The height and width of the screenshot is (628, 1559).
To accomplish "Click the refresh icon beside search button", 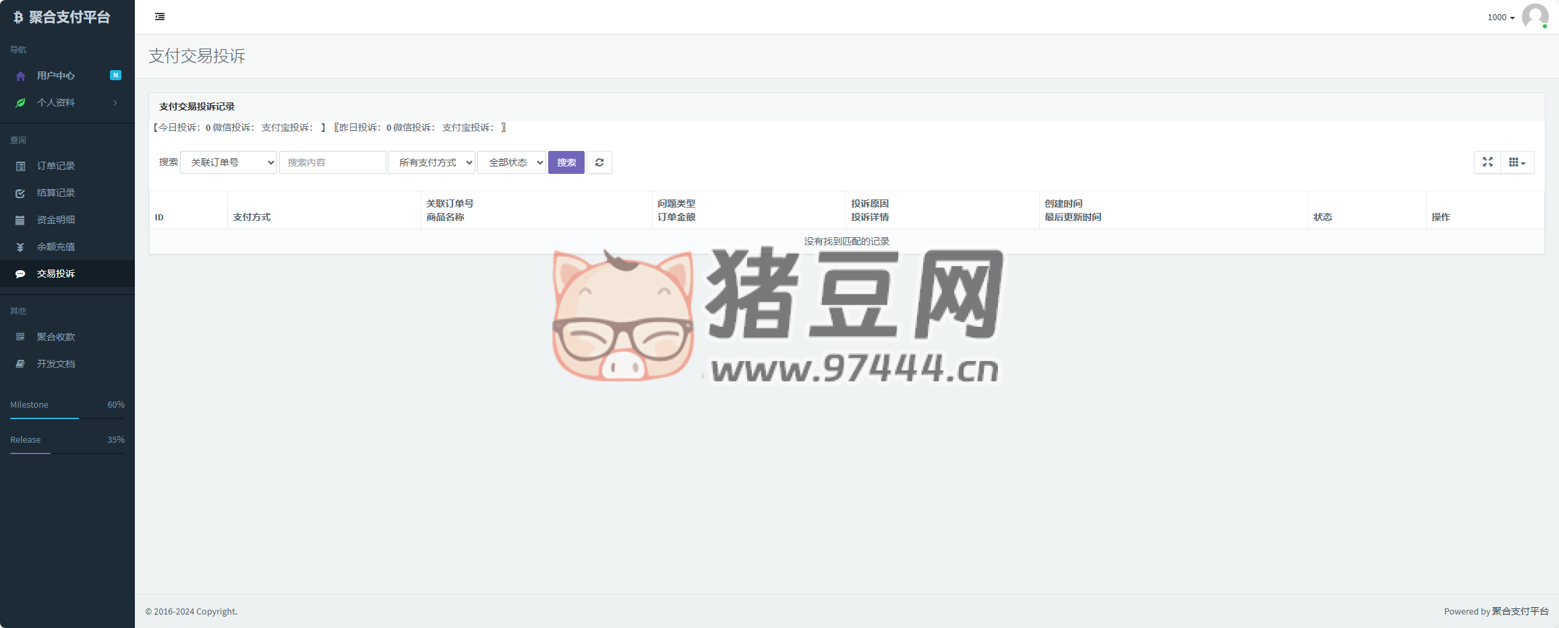I will coord(599,162).
